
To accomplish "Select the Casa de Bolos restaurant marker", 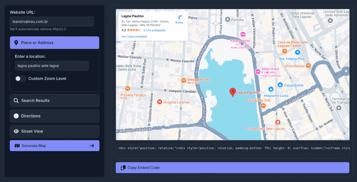I will pos(284,52).
